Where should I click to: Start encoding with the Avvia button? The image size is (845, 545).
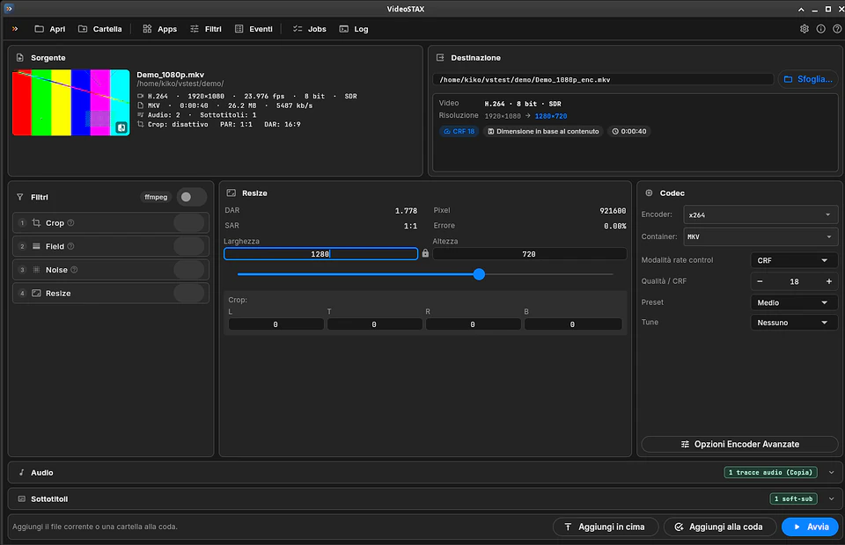810,527
